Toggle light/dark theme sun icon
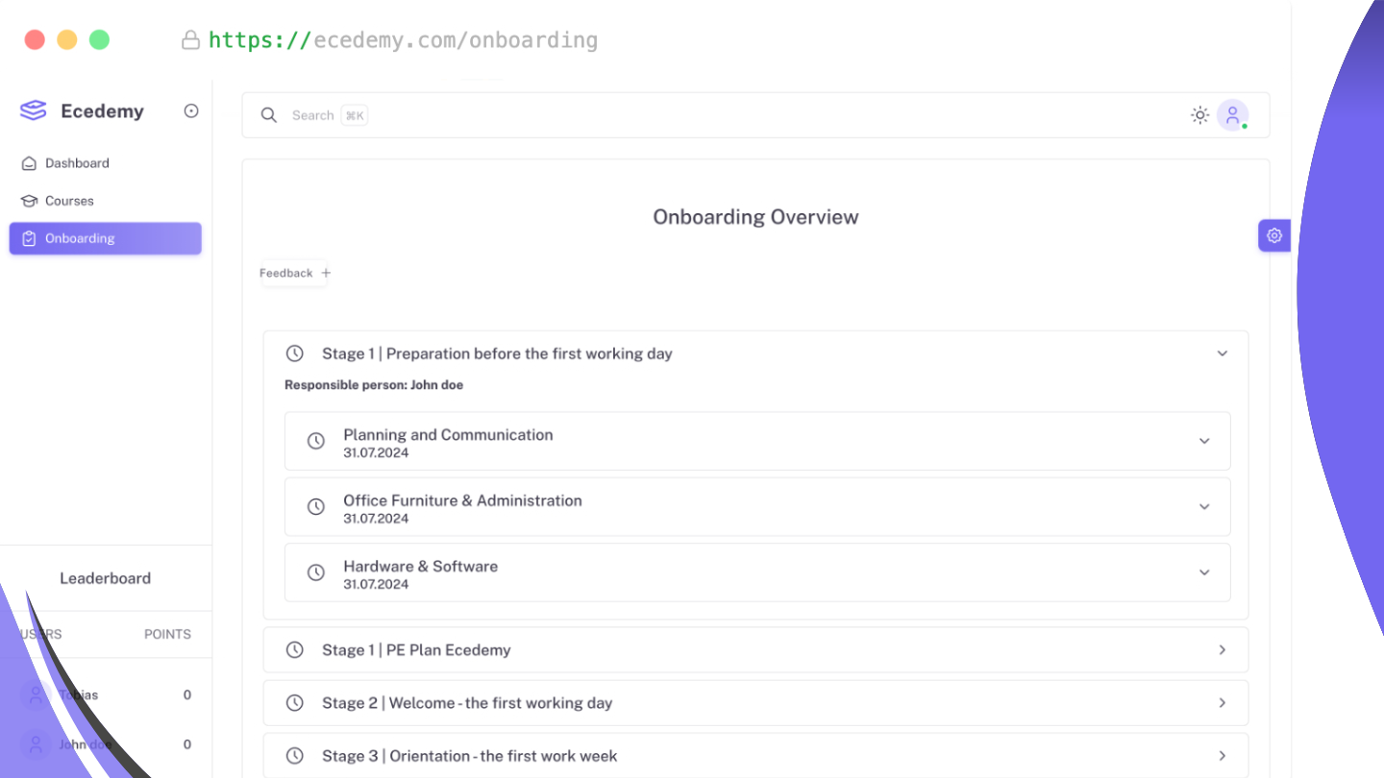Screen dimensions: 1384x778 tap(1199, 115)
